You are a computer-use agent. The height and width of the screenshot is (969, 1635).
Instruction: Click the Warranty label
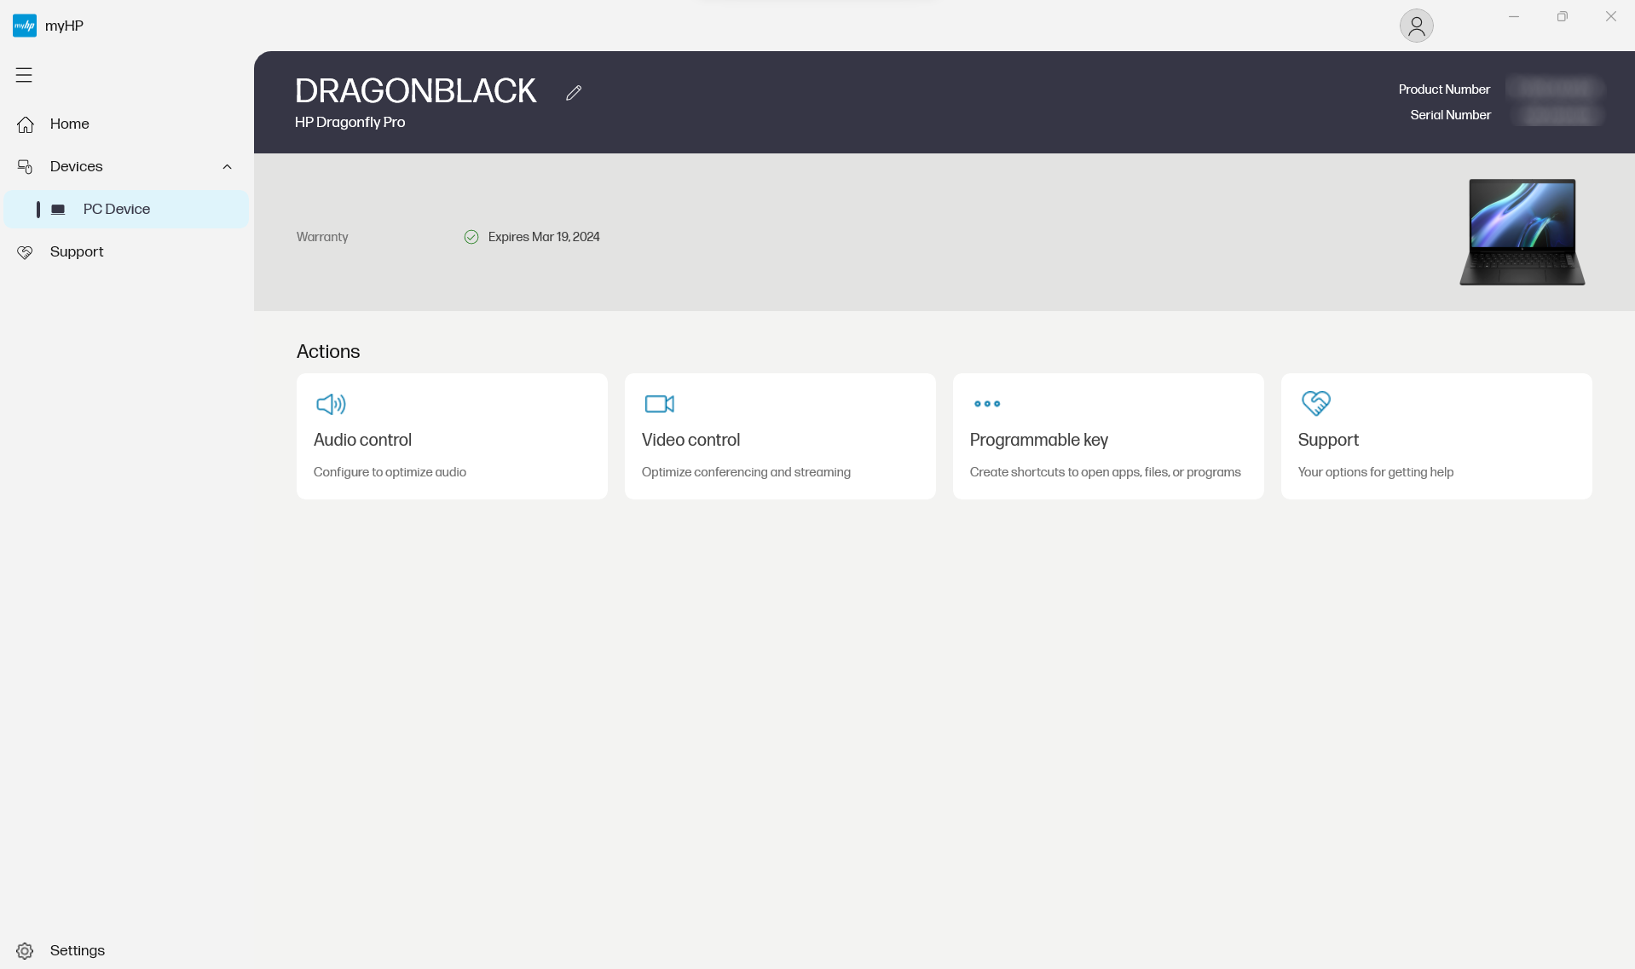click(x=322, y=237)
